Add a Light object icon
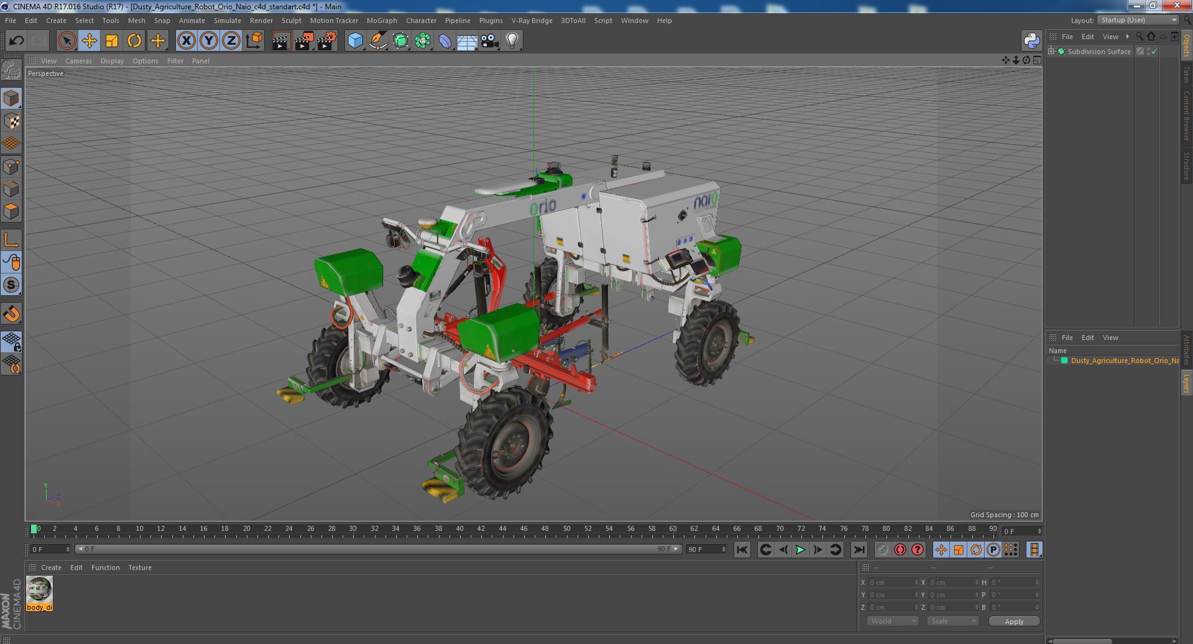The width and height of the screenshot is (1193, 644). point(512,41)
